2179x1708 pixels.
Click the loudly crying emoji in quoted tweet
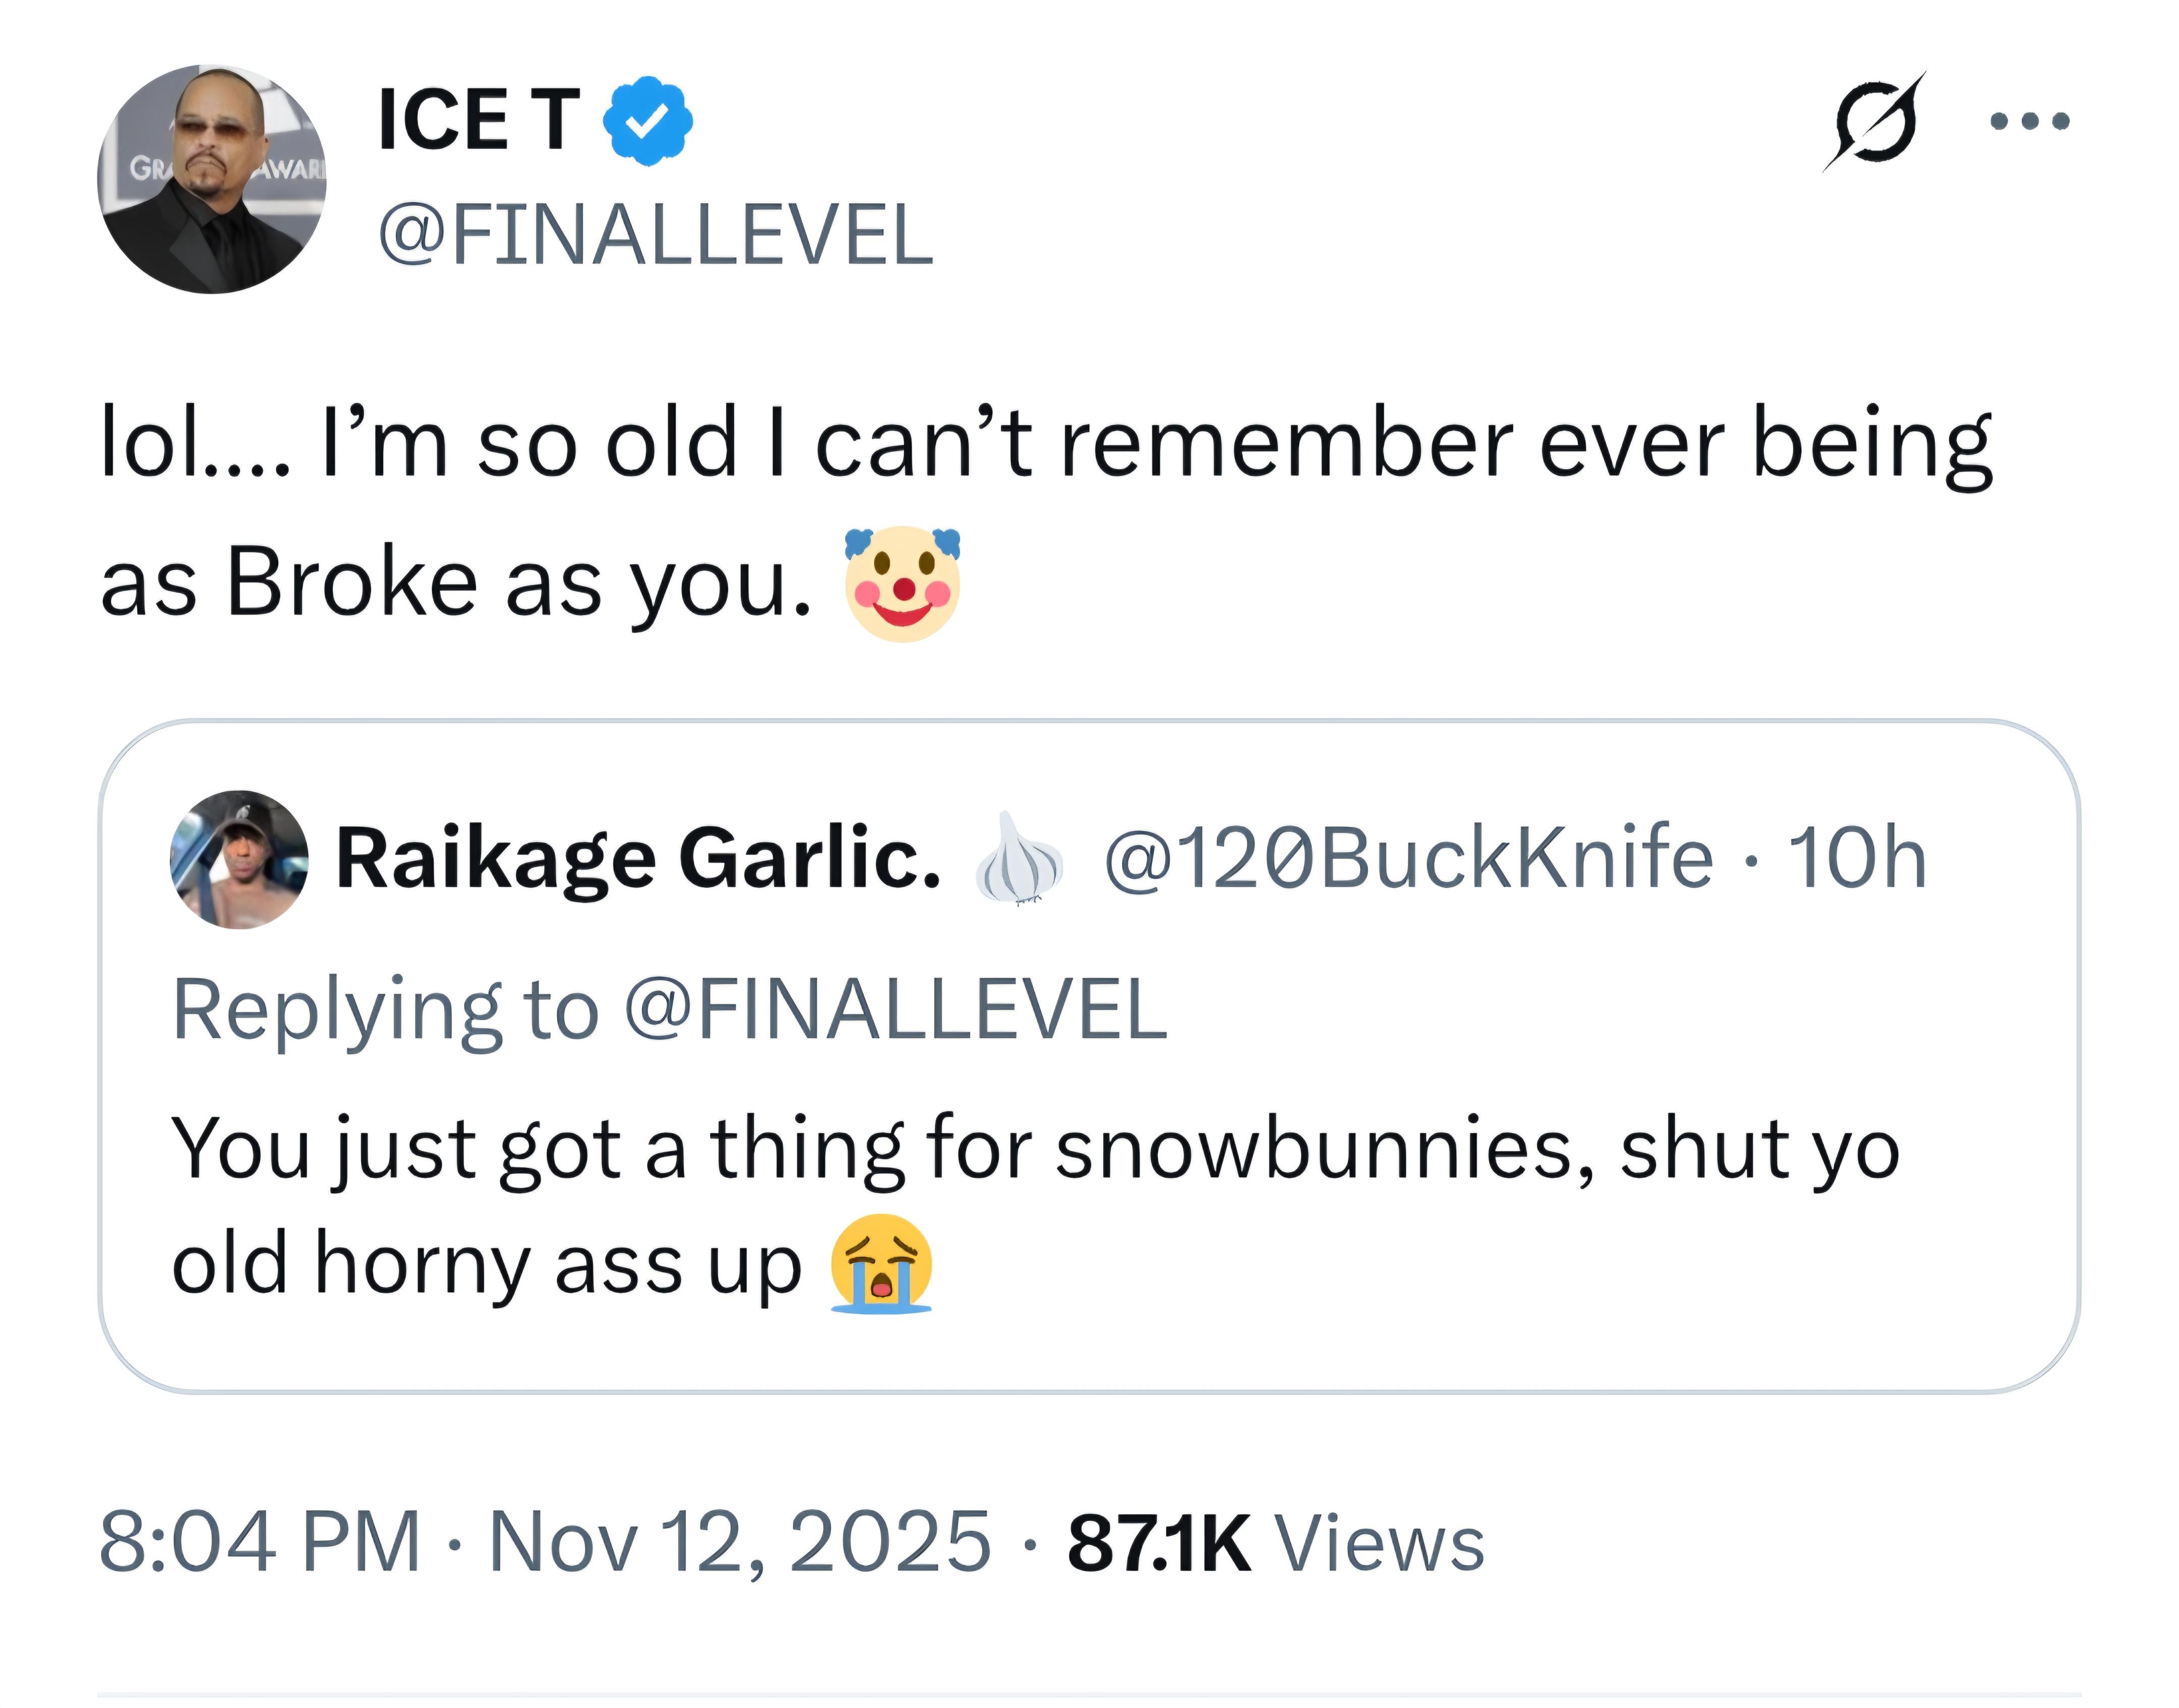(x=881, y=1264)
